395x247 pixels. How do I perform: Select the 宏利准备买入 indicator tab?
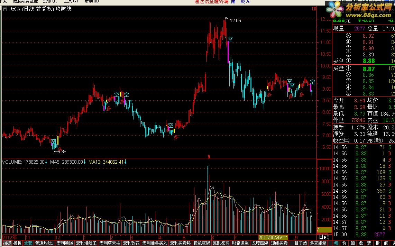pyautogui.click(x=154, y=244)
